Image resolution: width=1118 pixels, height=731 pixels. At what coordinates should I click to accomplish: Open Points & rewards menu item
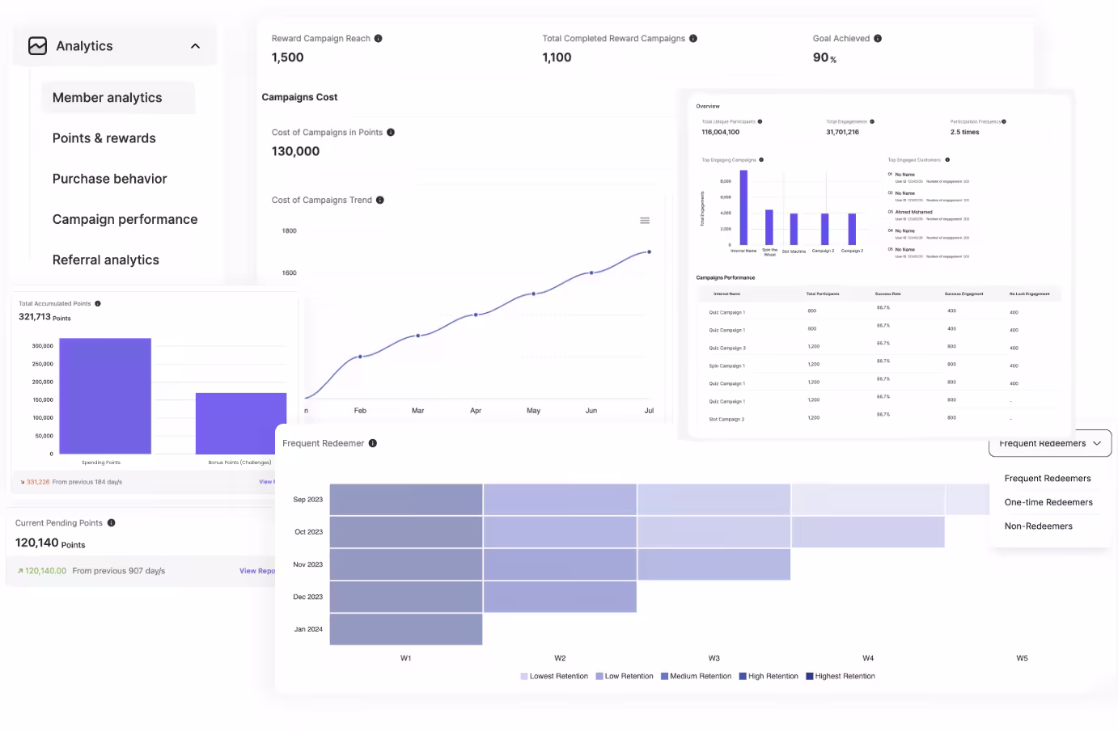(104, 138)
